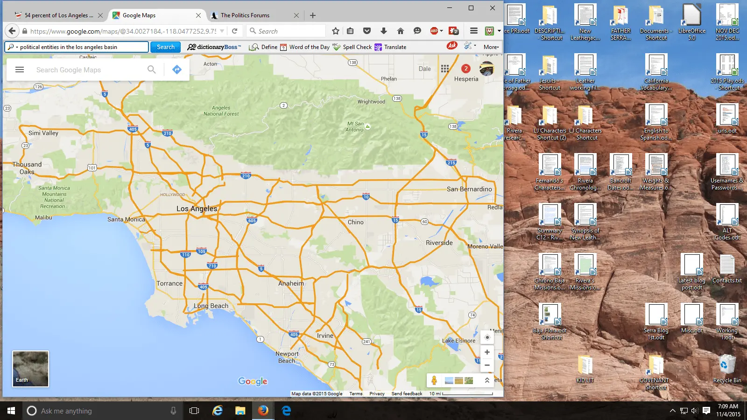
Task: Expand the map imagery strip
Action: [x=487, y=380]
